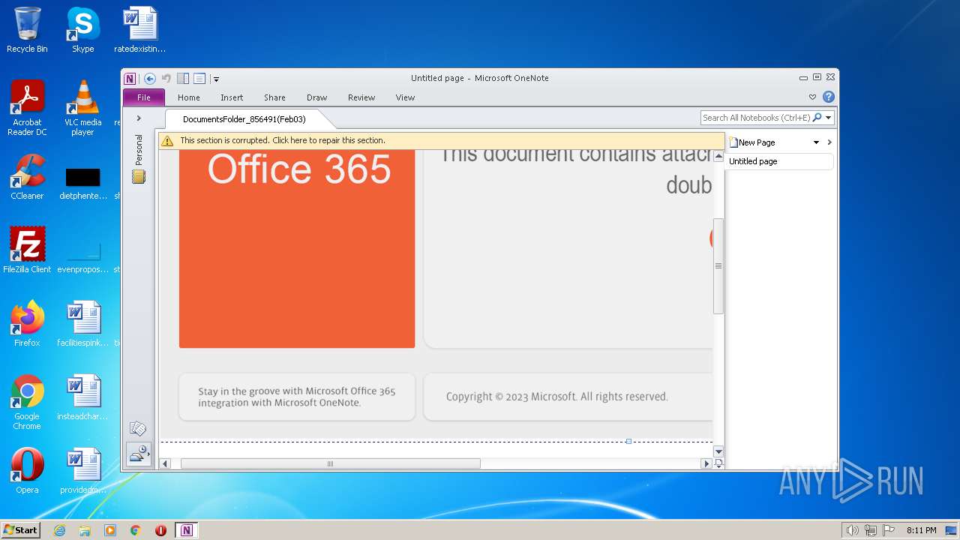
Task: Expand the page tabs pane chevron
Action: (829, 142)
